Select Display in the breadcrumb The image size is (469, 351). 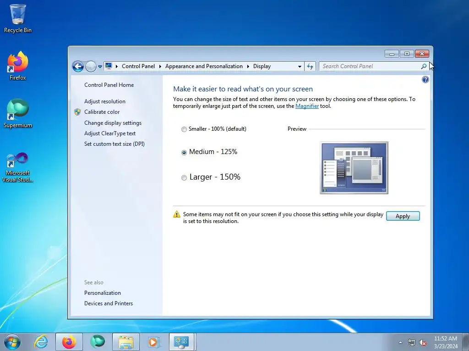click(x=262, y=66)
